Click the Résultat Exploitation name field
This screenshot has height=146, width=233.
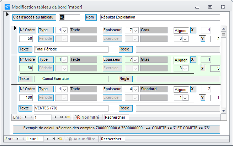(x=160, y=17)
